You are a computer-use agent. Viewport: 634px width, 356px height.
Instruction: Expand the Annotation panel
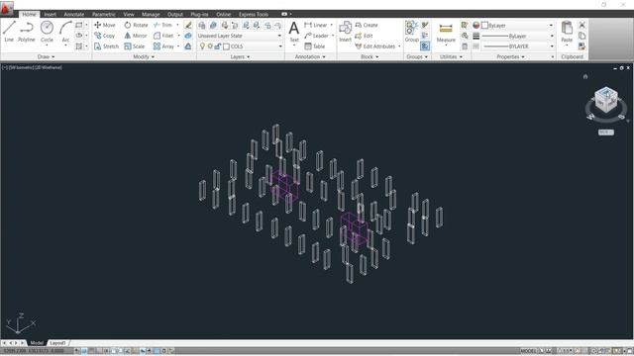pos(310,57)
